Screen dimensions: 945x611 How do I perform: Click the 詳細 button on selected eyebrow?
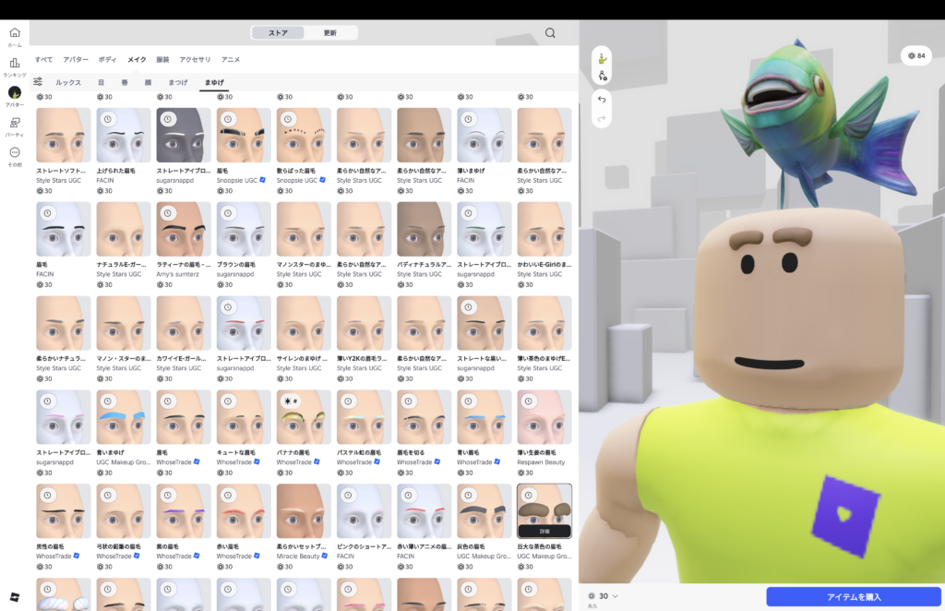[544, 532]
